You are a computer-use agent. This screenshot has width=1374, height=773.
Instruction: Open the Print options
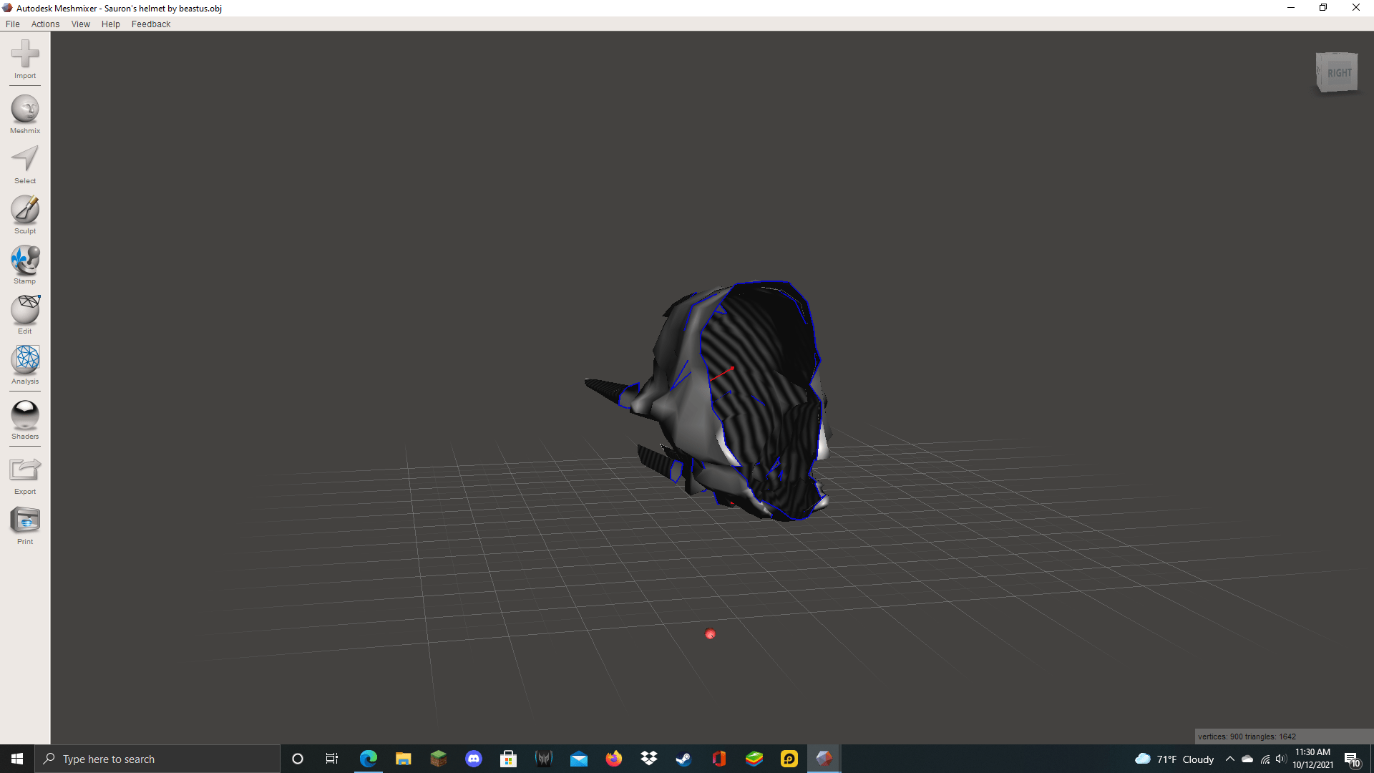[x=24, y=522]
